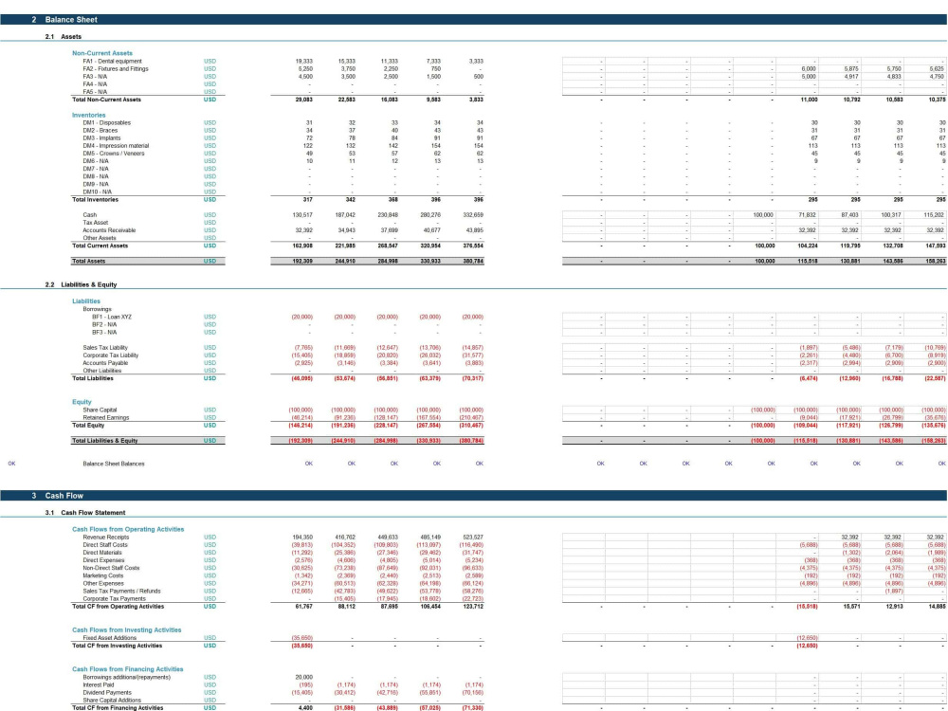Click the 61,767 operating cash flow total
948x711 pixels.
(304, 607)
